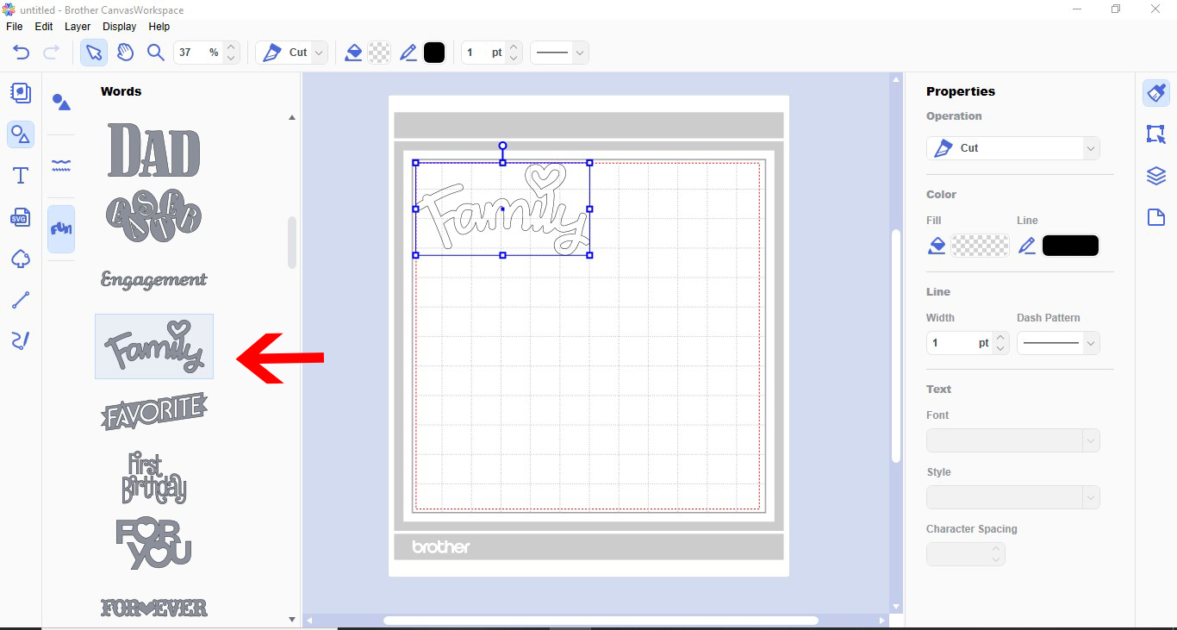
Task: Activate the Select arrow tool
Action: 94,53
